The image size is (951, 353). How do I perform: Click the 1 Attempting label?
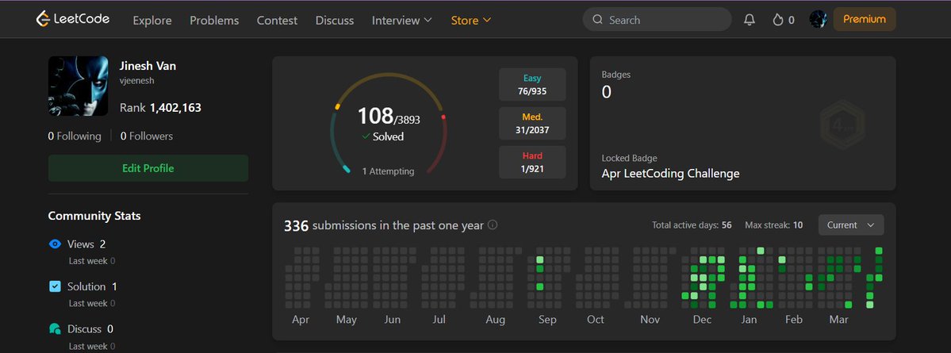pos(388,171)
